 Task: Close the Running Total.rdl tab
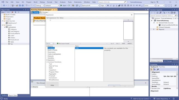tap(56, 10)
